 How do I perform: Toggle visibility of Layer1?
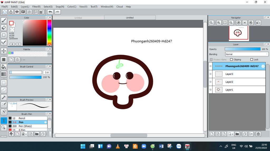coord(210,90)
